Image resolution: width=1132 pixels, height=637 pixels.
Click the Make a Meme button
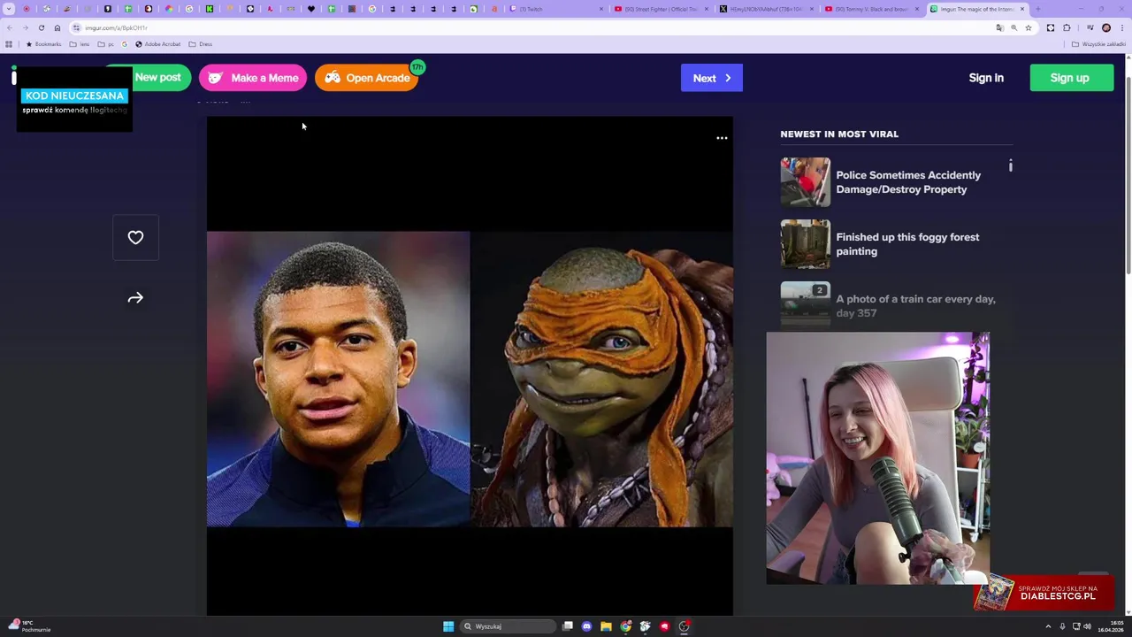pyautogui.click(x=253, y=78)
